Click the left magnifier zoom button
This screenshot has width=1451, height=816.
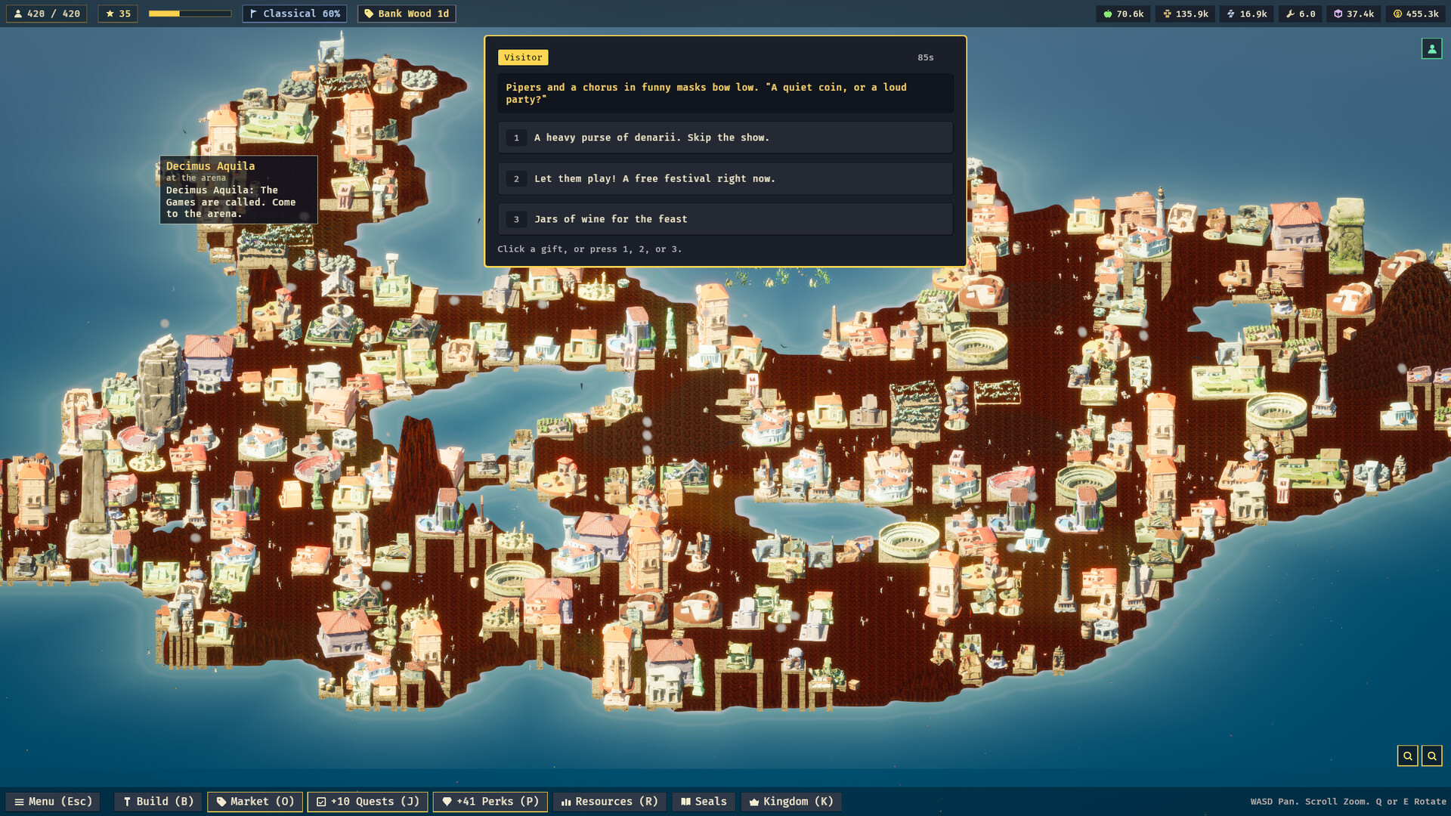(x=1407, y=756)
